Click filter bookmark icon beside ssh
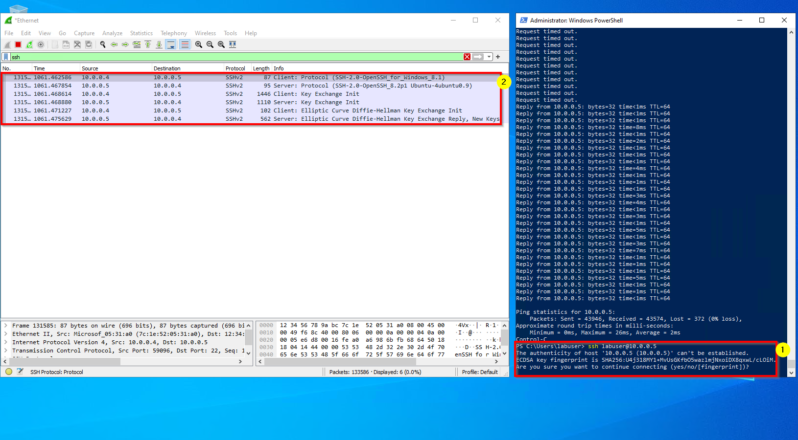This screenshot has width=798, height=440. click(x=6, y=57)
